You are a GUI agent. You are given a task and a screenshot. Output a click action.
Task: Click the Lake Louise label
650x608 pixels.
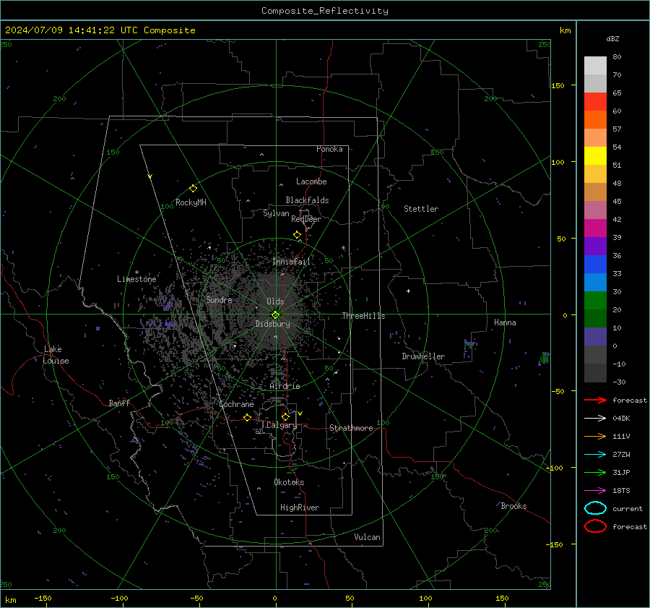tap(56, 355)
